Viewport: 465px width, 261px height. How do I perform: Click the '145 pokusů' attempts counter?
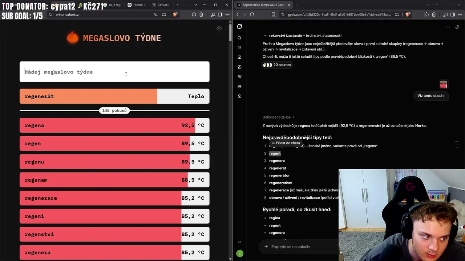click(114, 111)
